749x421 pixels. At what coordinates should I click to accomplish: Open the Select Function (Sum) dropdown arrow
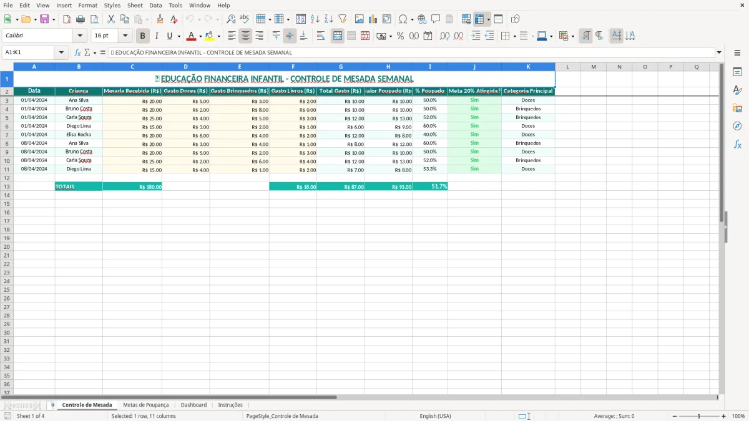click(95, 53)
